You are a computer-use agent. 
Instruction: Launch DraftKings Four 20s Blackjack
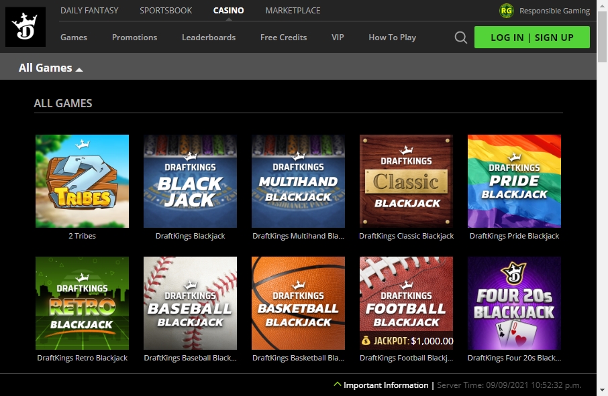(x=514, y=303)
